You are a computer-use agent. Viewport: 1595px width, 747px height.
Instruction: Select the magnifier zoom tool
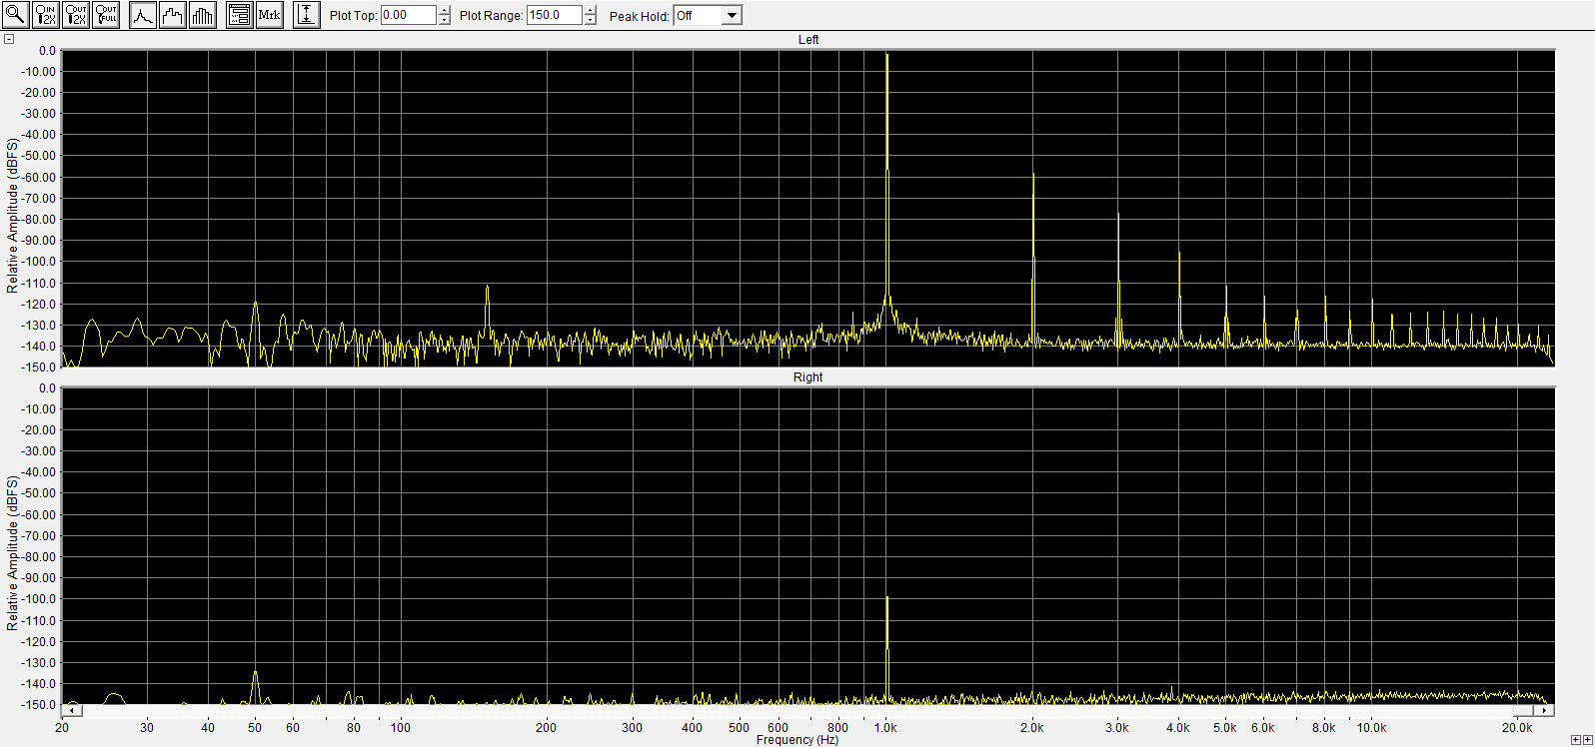coord(15,15)
